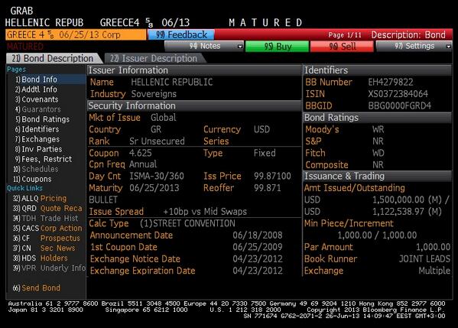Screen dimensions: 458x328
Task: Click the 1st Coupon Date 06/25/2009
Action: coord(258,247)
